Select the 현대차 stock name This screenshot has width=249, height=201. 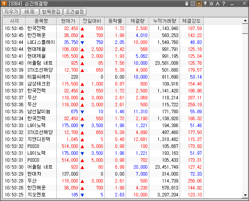pos(34,174)
